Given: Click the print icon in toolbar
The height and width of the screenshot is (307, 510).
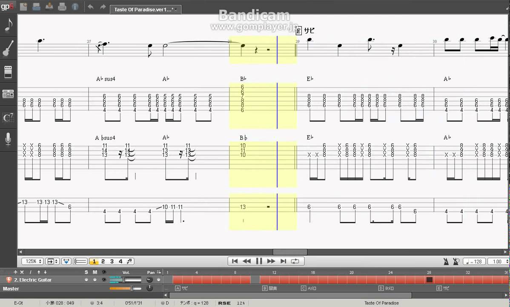Looking at the screenshot, I should coord(62,6).
